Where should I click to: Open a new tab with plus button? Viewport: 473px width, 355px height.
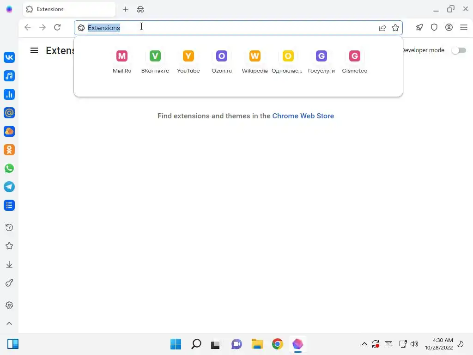[126, 9]
